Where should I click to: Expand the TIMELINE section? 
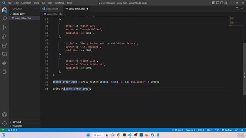click(25, 126)
